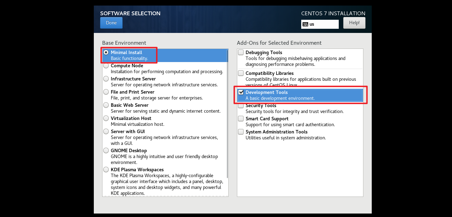This screenshot has height=217, width=452.
Task: Click 'Installation for performing computation and processing.' text
Action: point(167,72)
